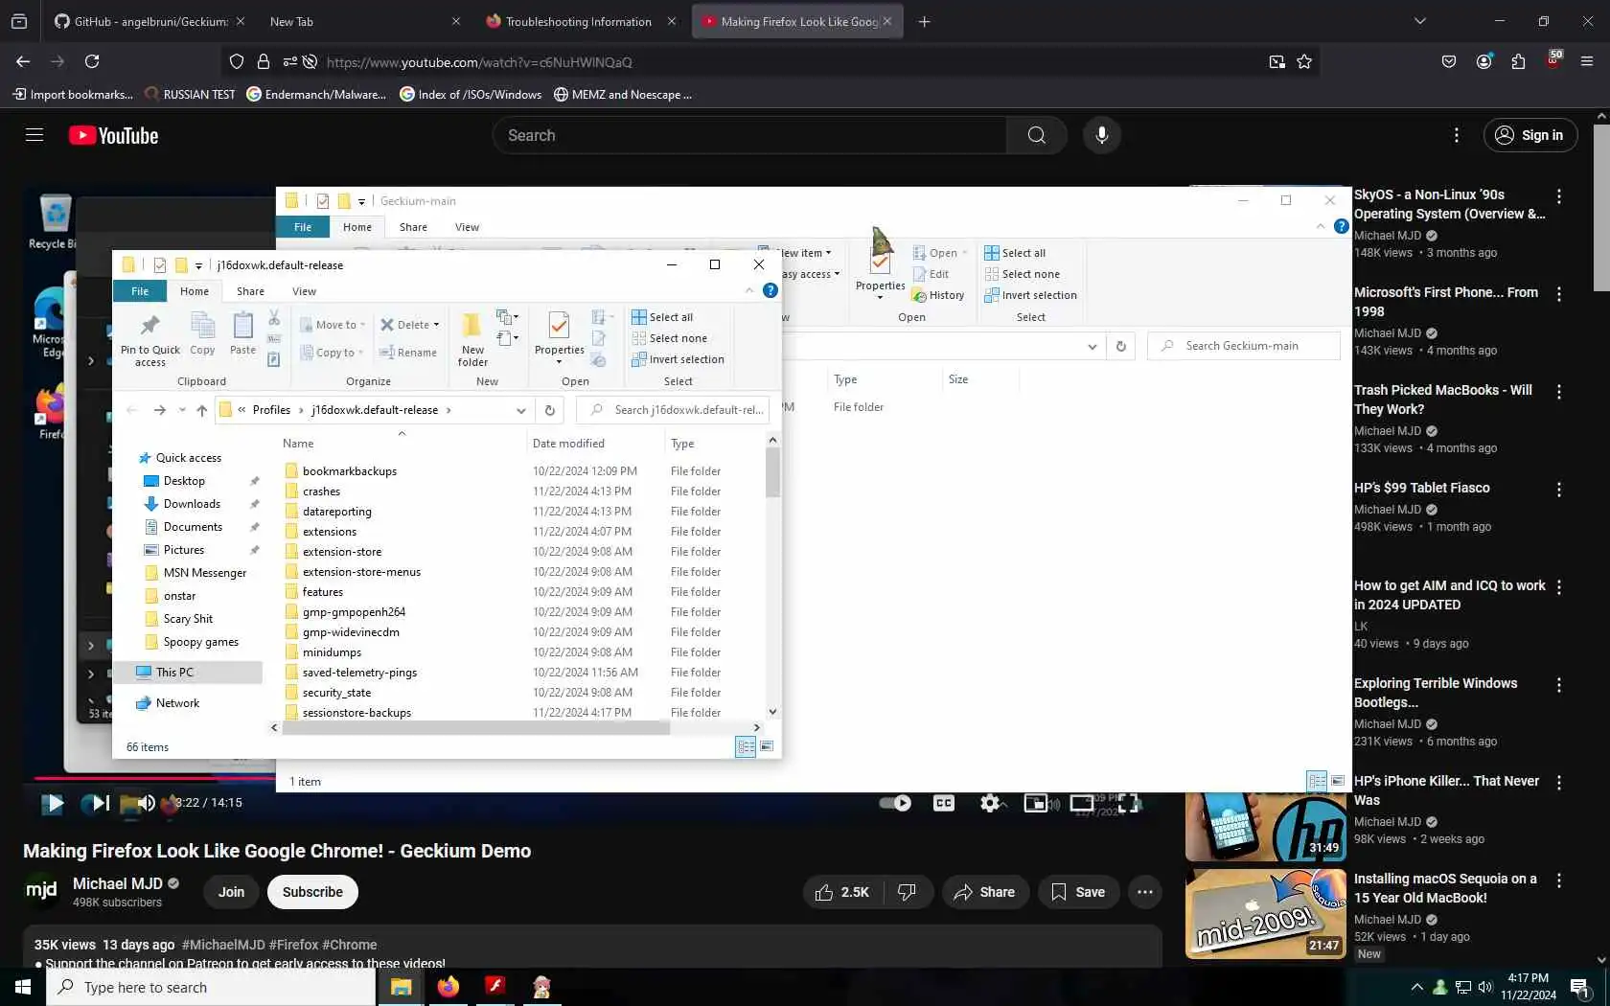Open YouTube guide hamburger menu

(x=34, y=135)
